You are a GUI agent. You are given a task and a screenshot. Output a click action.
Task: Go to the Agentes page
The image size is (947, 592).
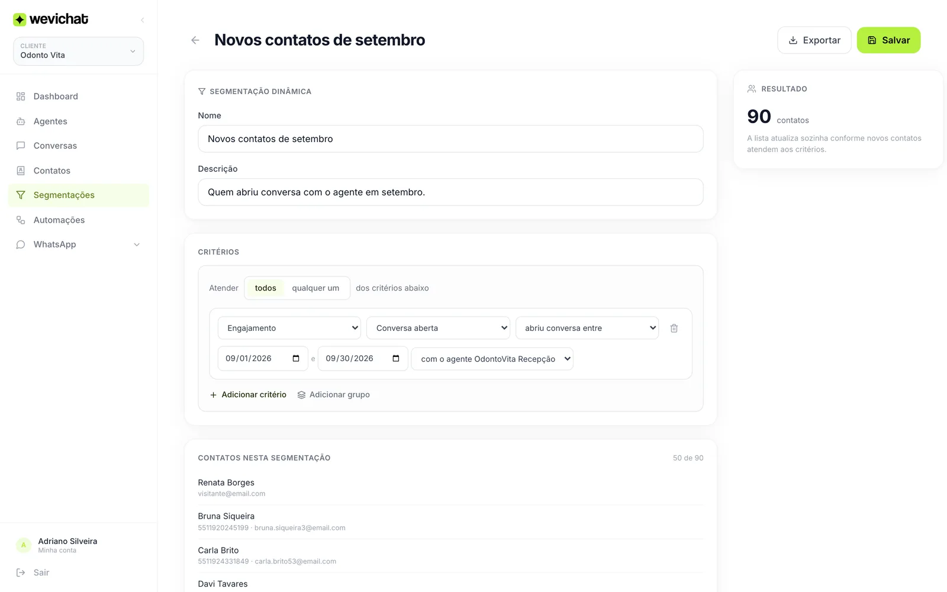click(79, 121)
